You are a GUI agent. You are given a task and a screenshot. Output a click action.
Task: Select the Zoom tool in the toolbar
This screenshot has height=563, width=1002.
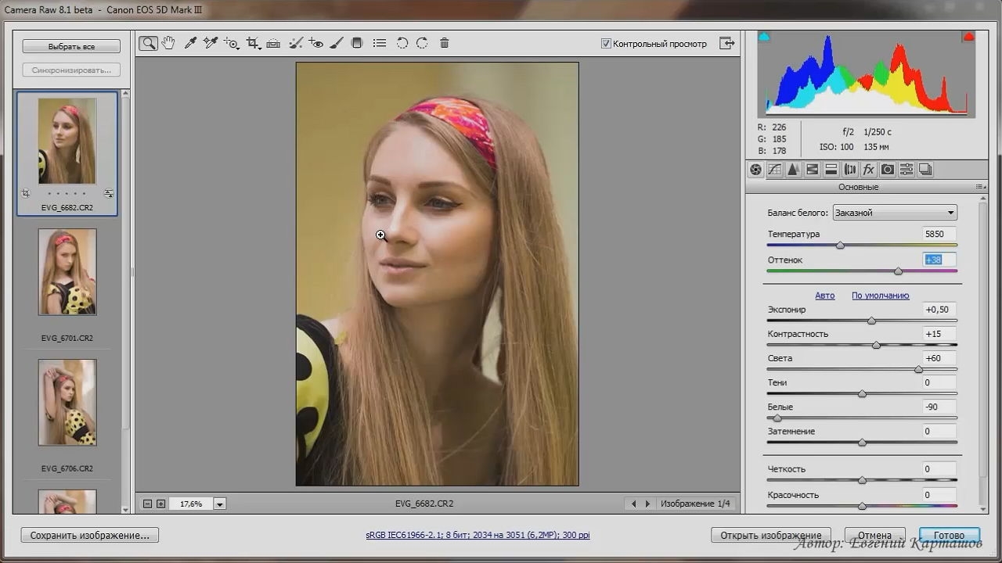(x=148, y=44)
